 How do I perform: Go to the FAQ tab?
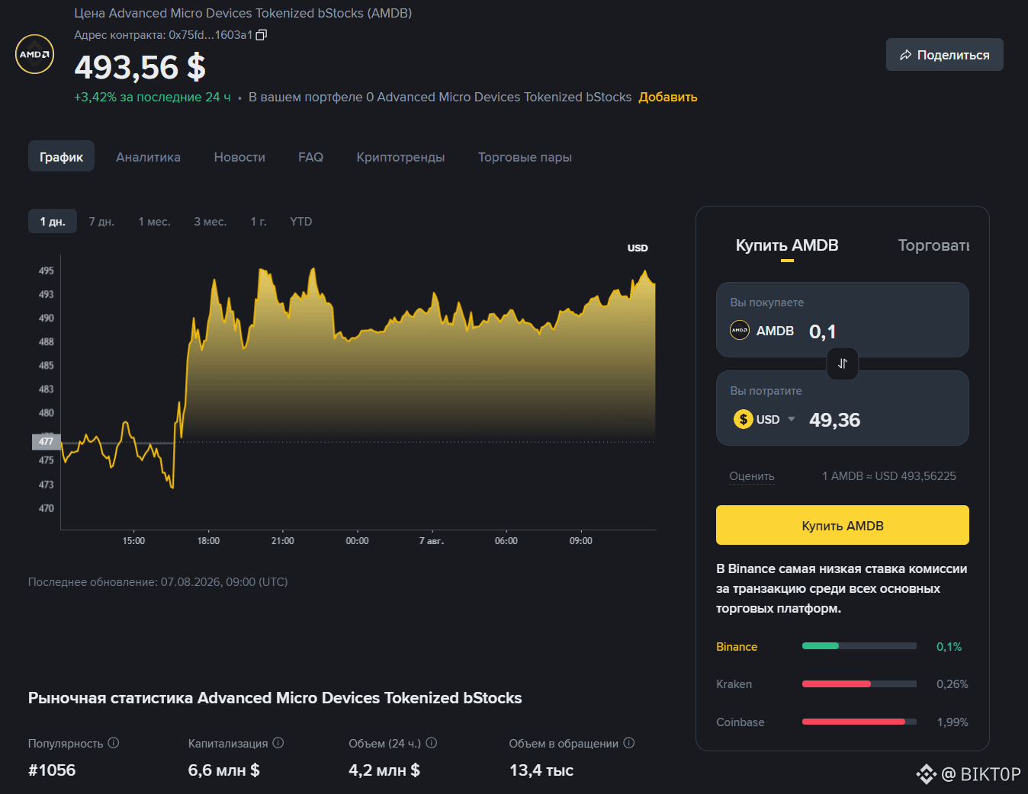(311, 157)
